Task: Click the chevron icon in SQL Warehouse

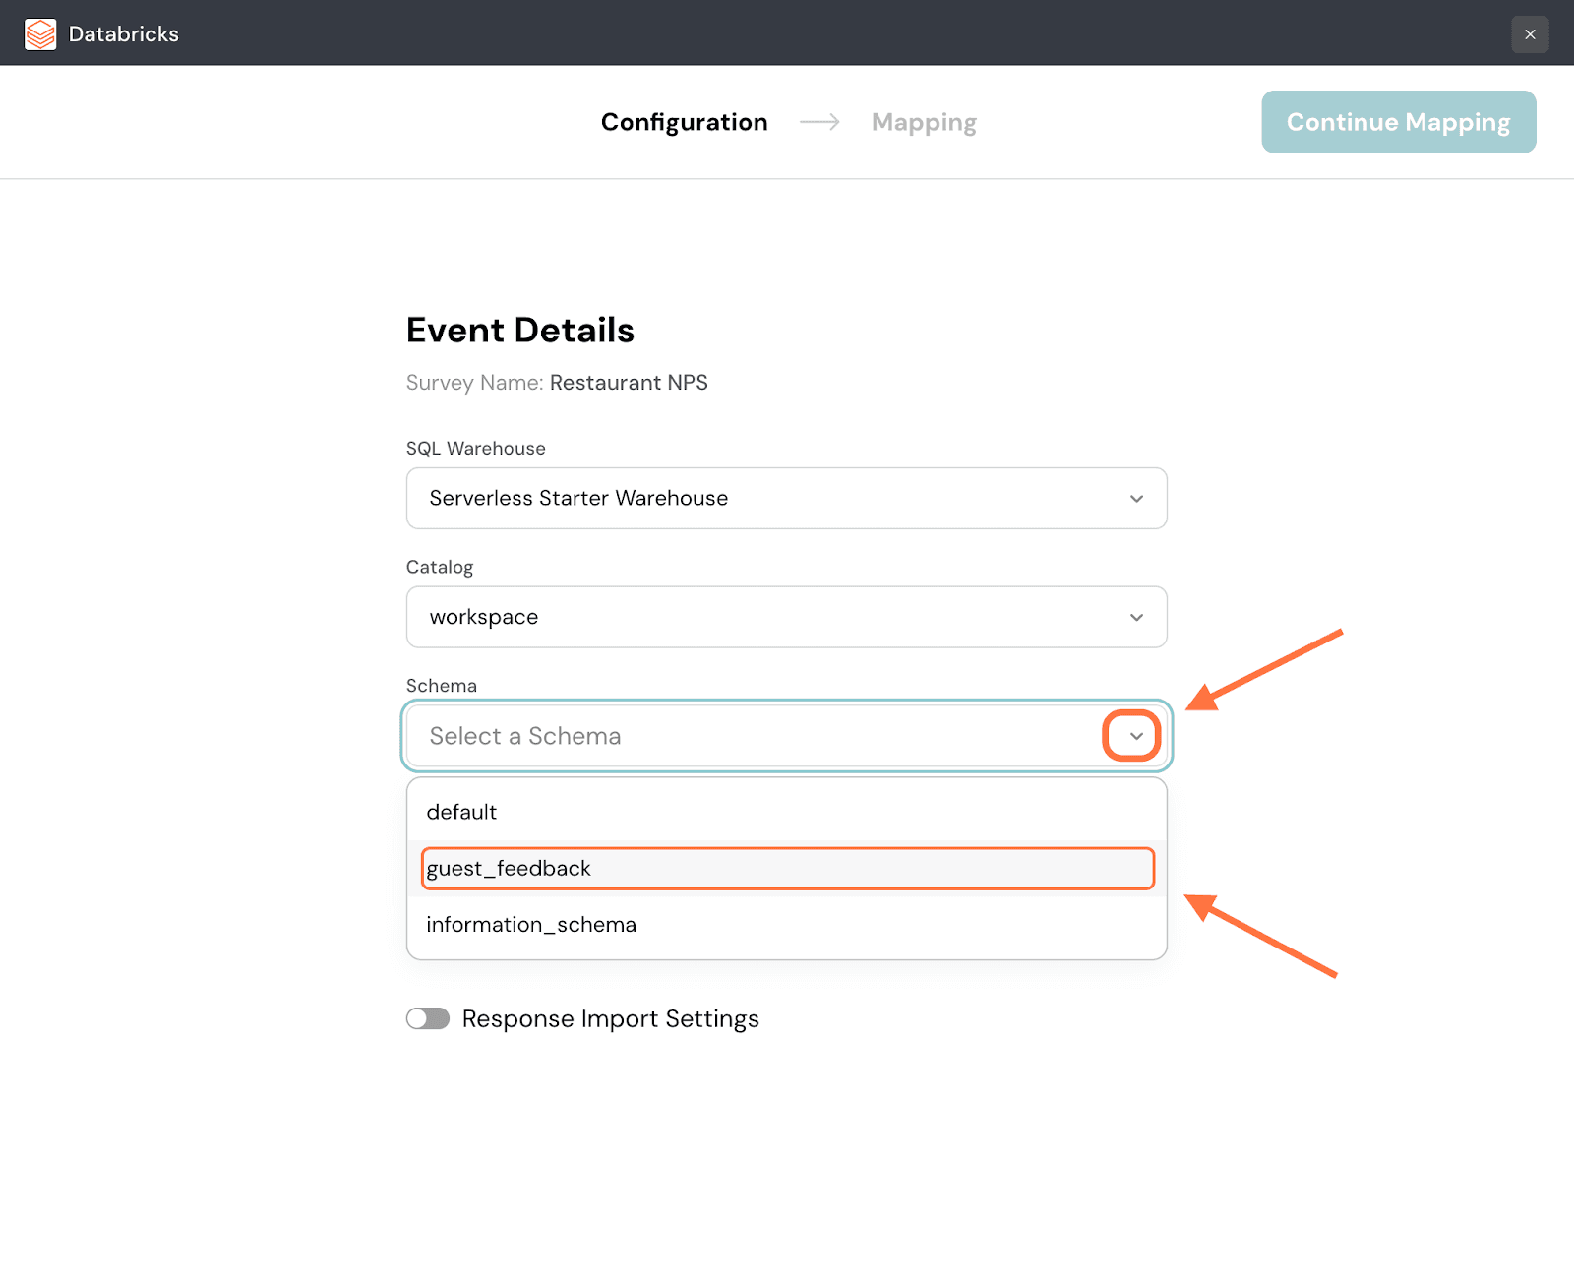Action: pos(1136,499)
